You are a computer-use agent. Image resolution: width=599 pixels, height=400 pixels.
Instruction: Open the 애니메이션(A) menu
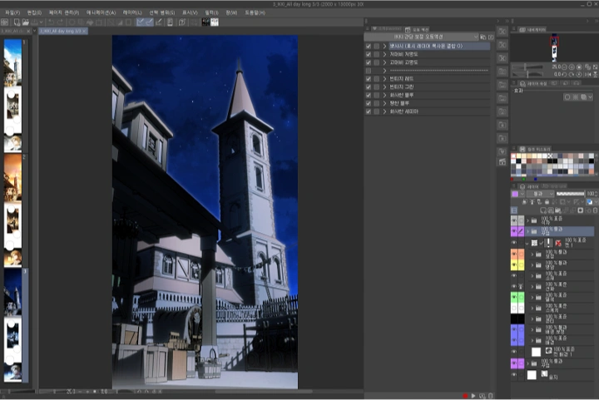(101, 12)
